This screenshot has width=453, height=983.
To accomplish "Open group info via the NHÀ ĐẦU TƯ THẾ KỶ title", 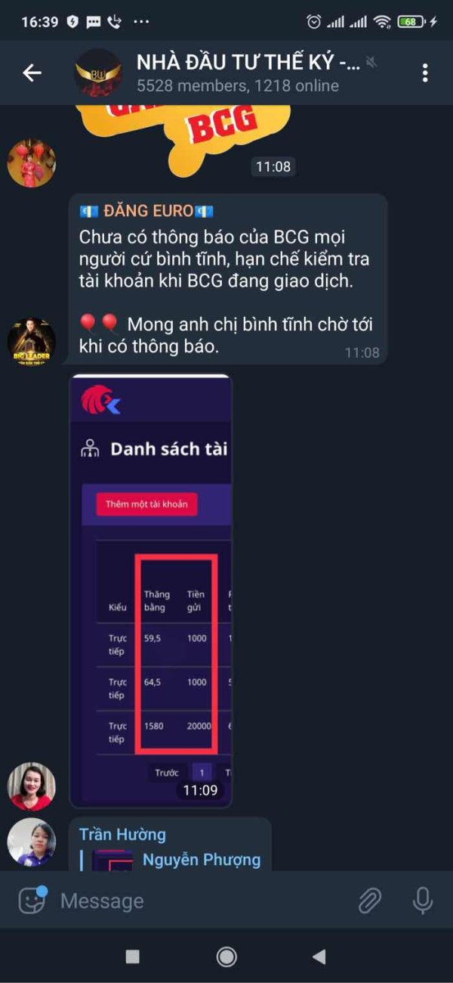I will 248,63.
